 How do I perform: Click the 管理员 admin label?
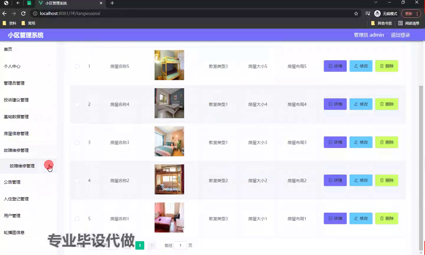point(369,35)
